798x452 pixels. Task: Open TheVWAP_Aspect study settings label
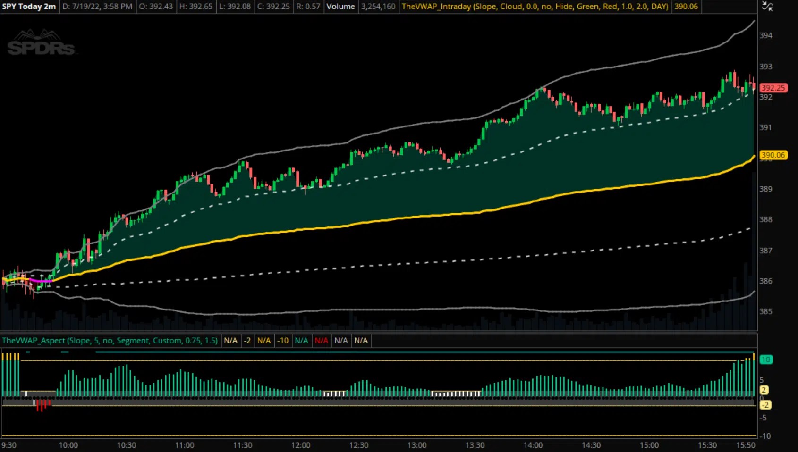[x=110, y=341]
